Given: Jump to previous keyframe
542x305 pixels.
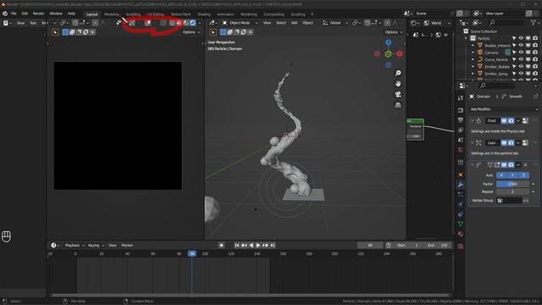Looking at the screenshot, I should (244, 245).
